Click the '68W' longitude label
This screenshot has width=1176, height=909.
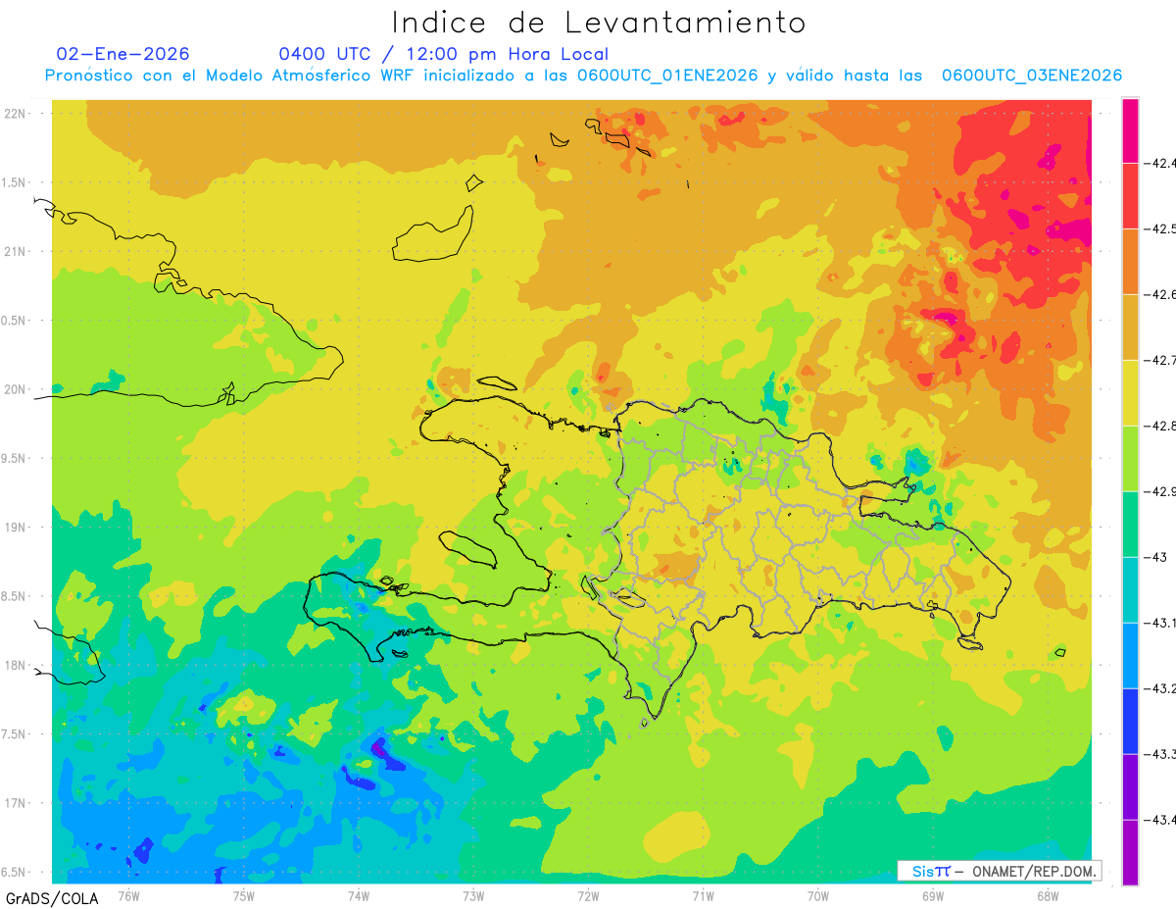(x=1048, y=895)
